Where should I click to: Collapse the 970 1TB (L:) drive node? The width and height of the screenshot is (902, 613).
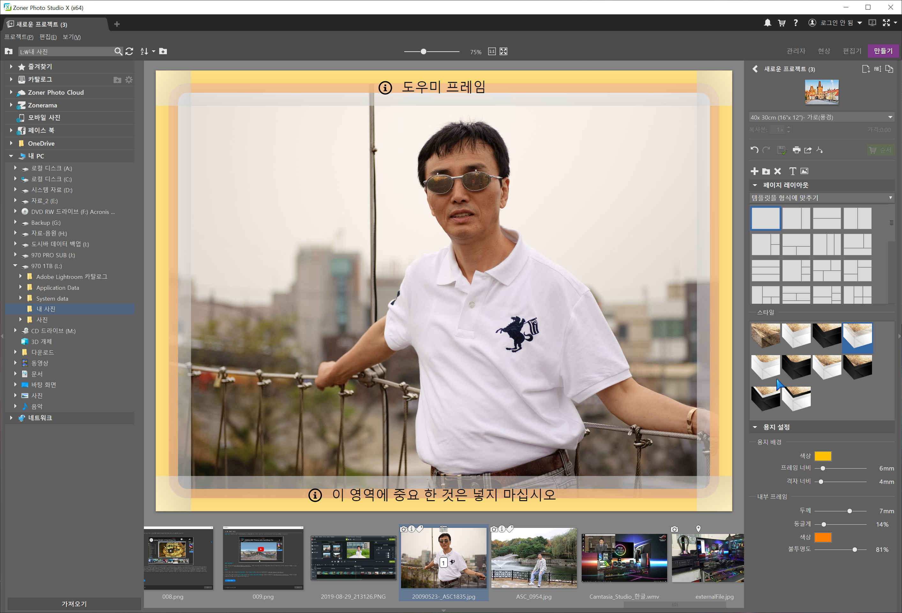tap(15, 266)
